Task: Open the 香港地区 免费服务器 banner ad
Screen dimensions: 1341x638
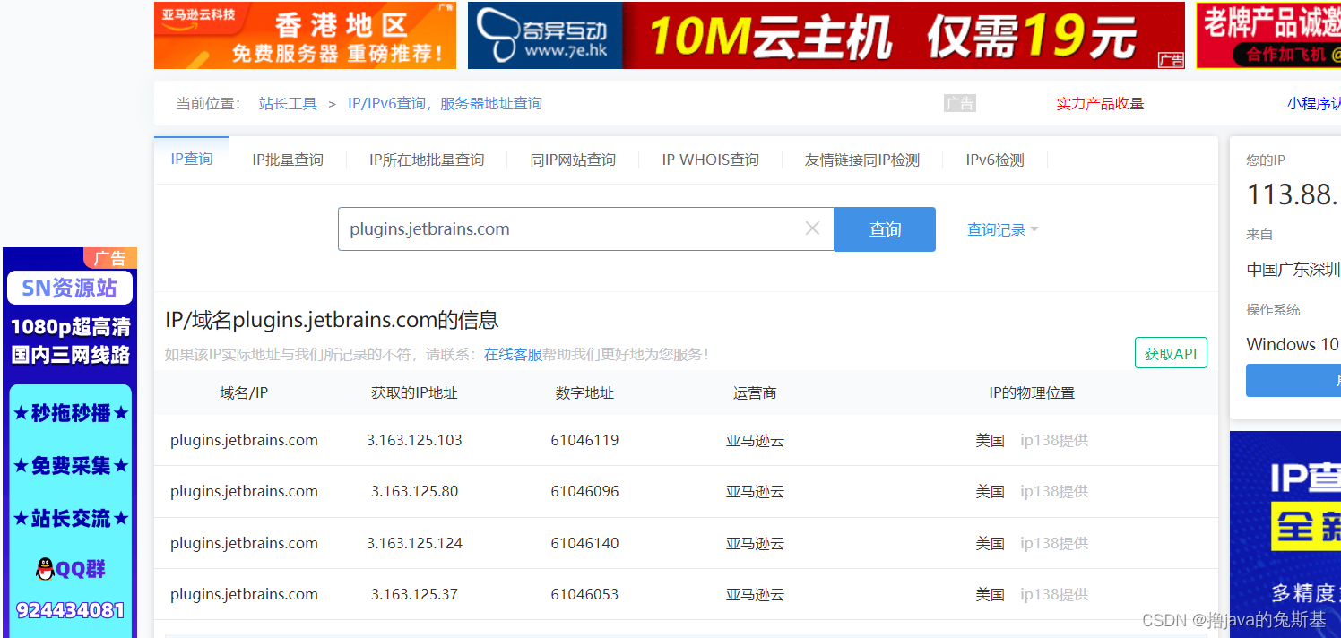Action: click(305, 35)
